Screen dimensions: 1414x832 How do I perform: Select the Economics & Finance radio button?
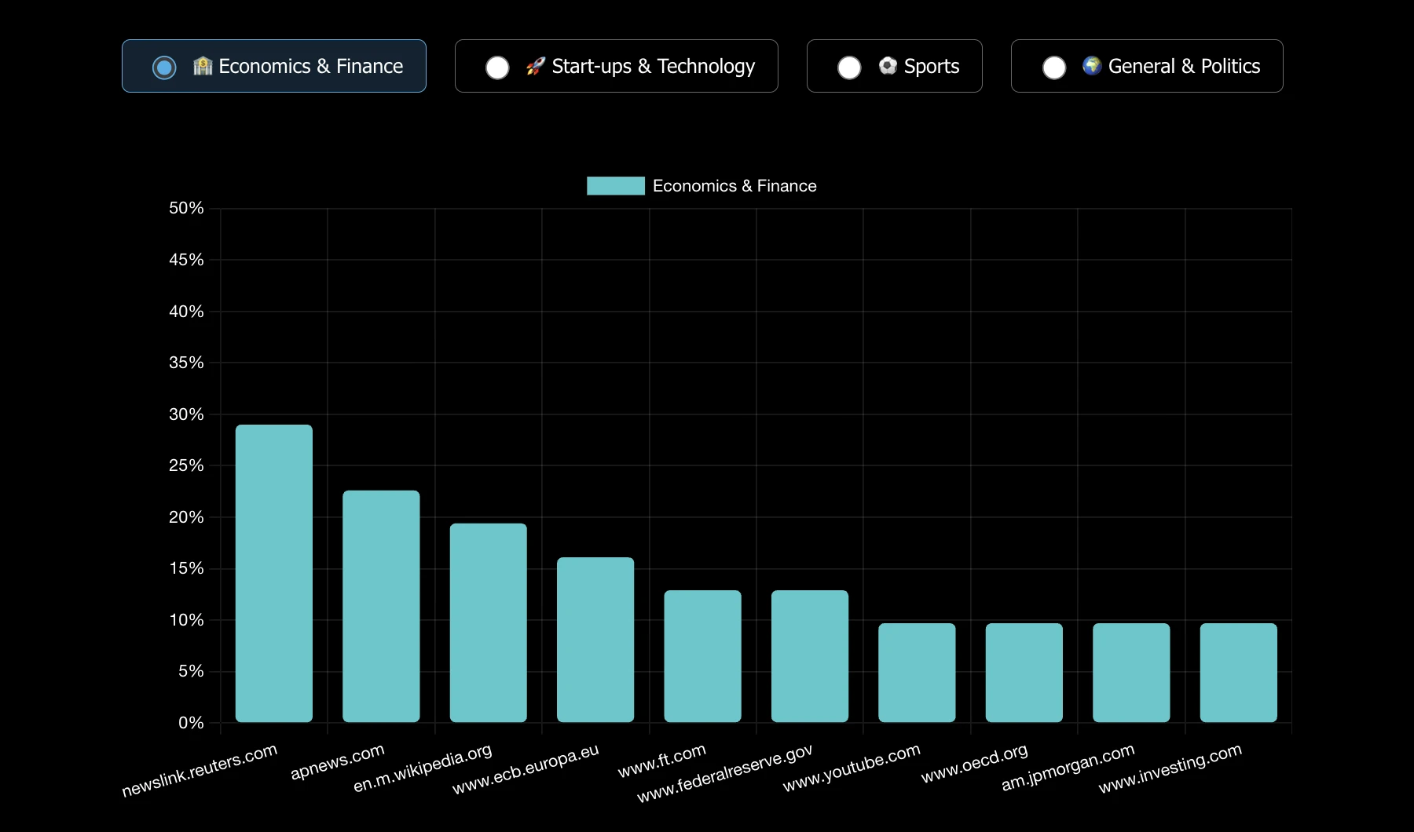click(x=164, y=68)
